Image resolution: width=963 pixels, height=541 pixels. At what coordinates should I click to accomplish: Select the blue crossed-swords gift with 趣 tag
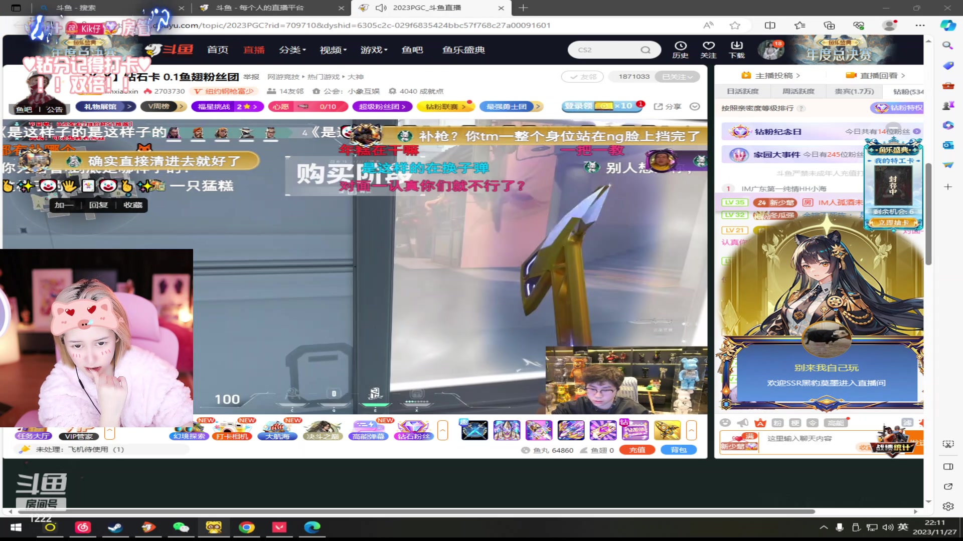pos(474,430)
